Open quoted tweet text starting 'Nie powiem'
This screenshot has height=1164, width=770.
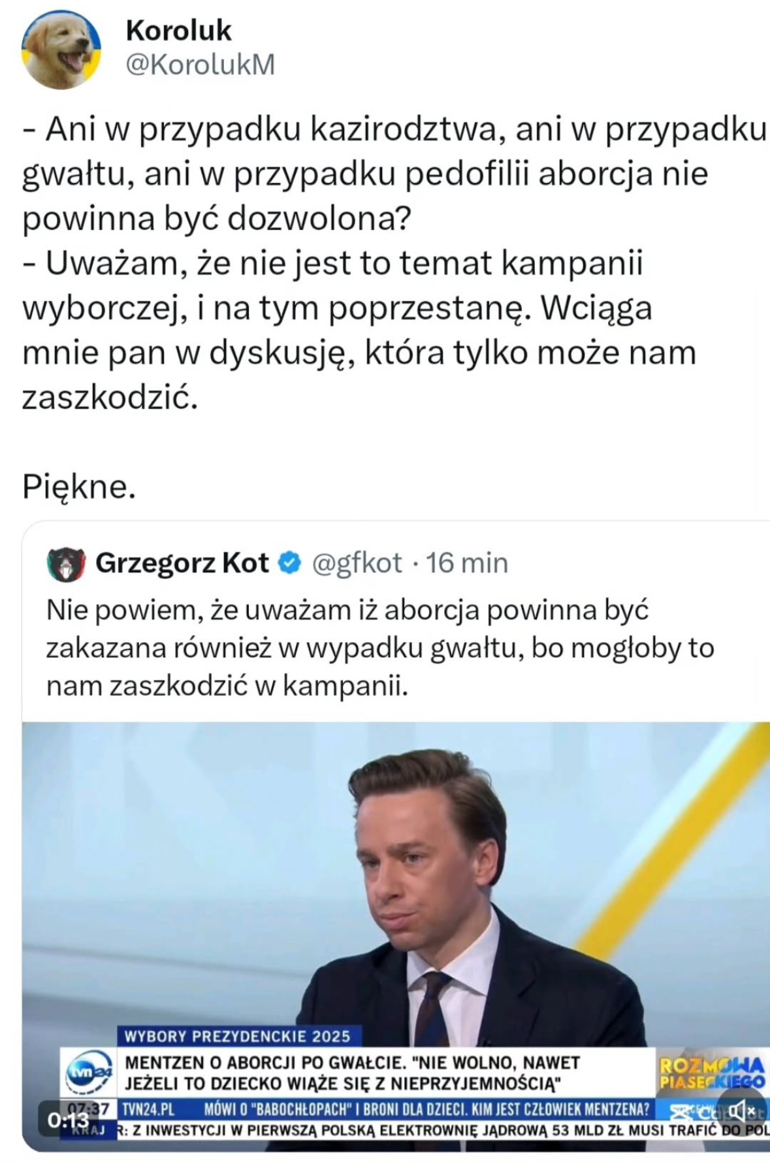[x=380, y=648]
